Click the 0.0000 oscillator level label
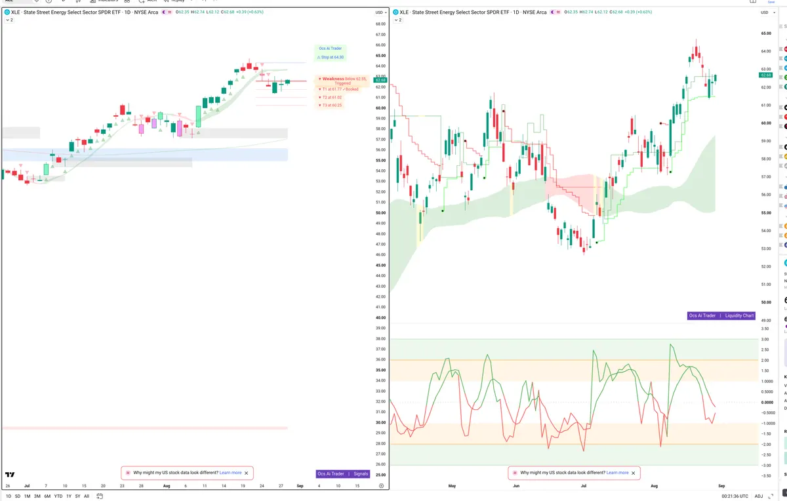 point(767,402)
